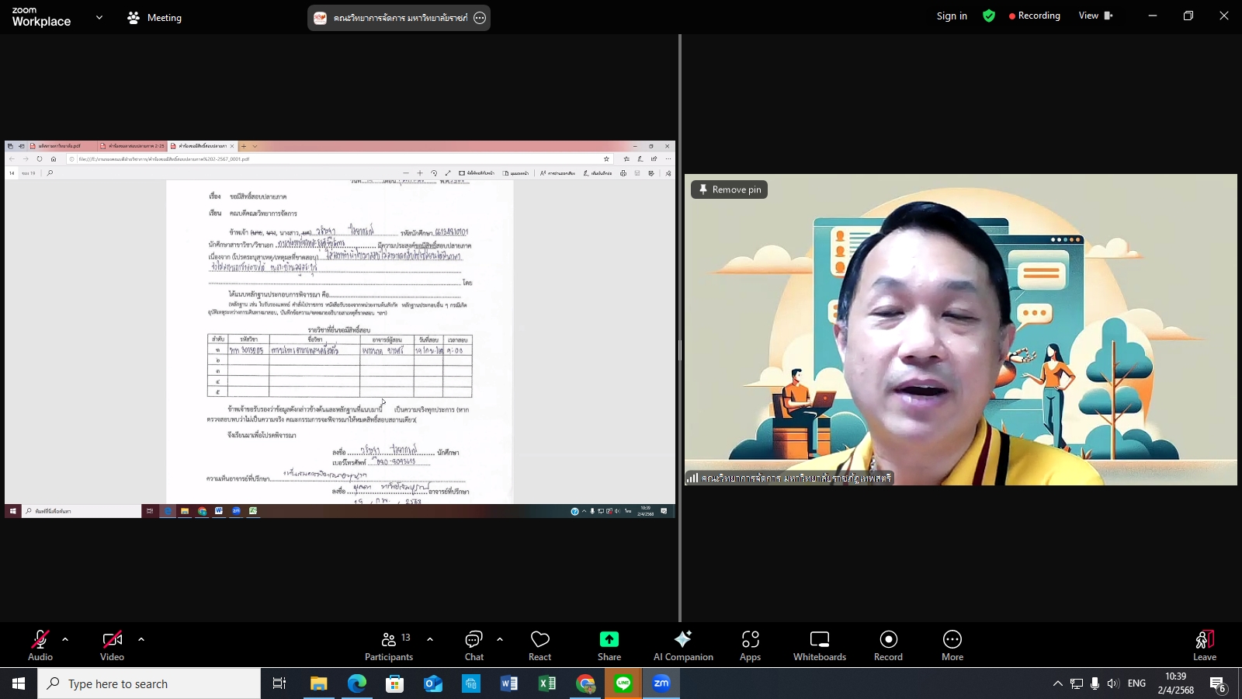The image size is (1242, 699).
Task: Expand video options arrow next to Video
Action: [141, 639]
